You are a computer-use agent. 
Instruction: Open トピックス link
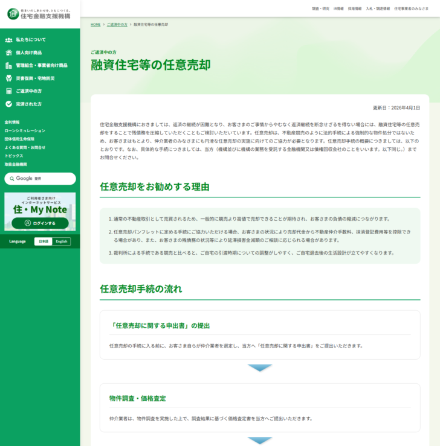[14, 156]
